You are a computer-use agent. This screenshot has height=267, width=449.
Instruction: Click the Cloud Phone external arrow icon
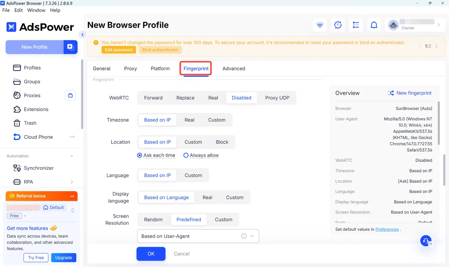point(72,137)
